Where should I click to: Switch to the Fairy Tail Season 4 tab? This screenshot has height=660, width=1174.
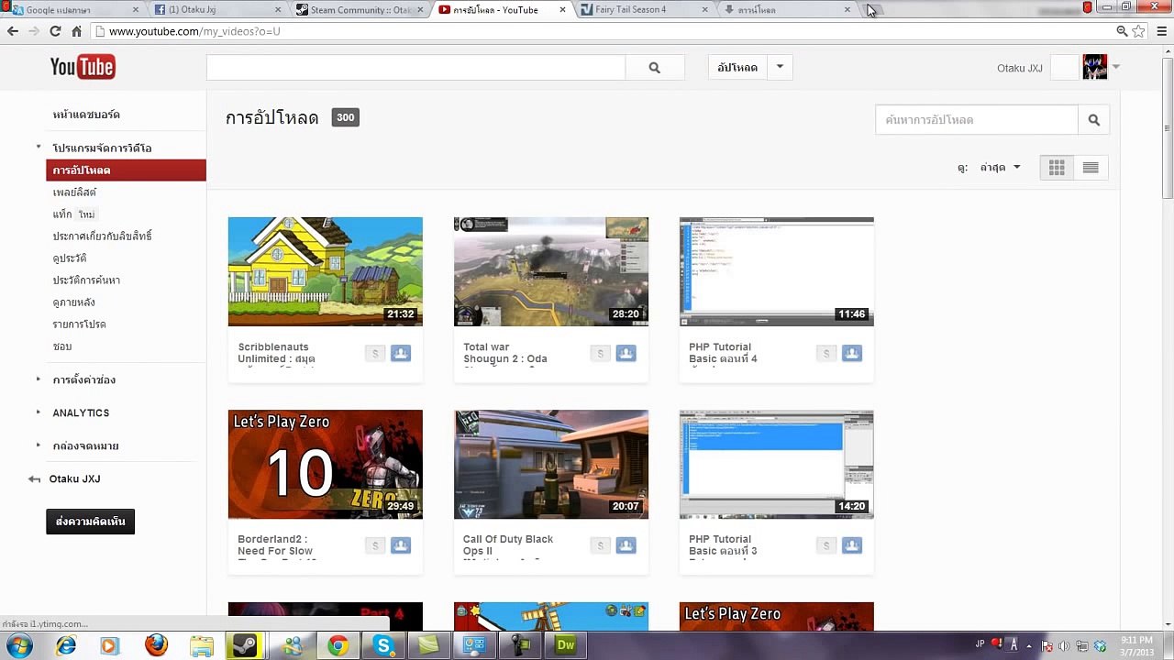[x=642, y=10]
